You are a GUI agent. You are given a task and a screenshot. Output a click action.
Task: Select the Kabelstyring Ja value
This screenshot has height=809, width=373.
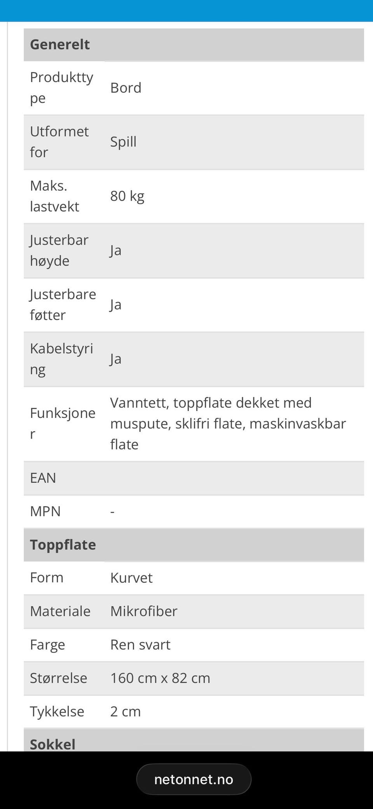point(116,359)
